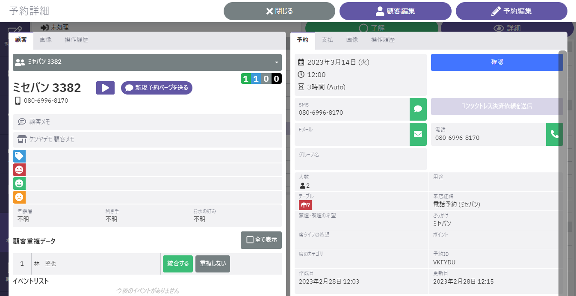Toggle the 全て表示 checkbox

(261, 240)
